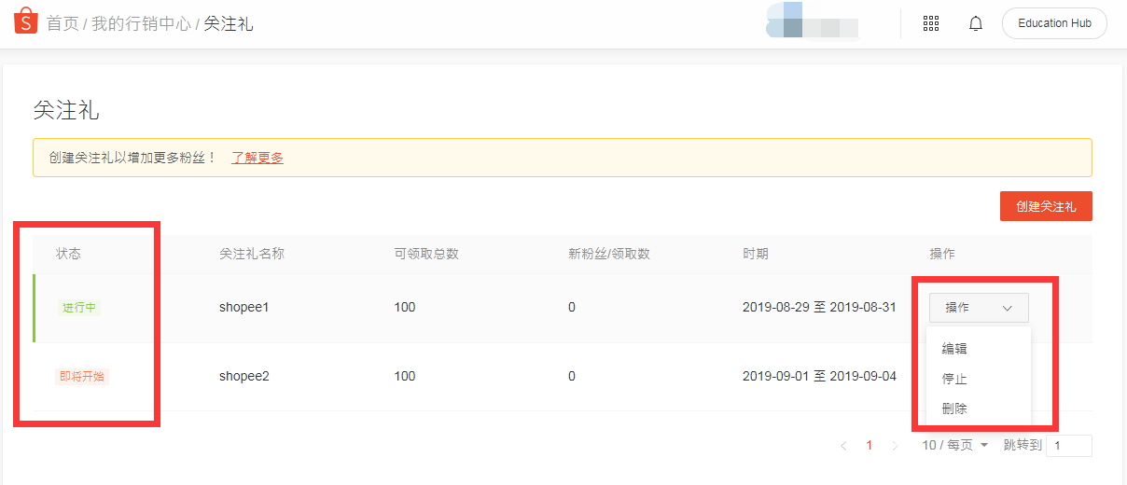Open the 了解更多 link

tap(257, 158)
